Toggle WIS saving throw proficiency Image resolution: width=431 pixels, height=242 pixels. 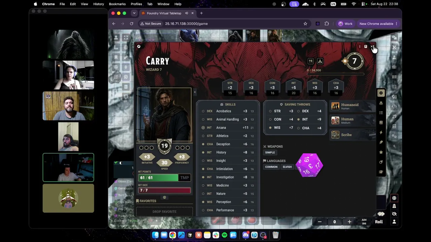click(x=270, y=128)
